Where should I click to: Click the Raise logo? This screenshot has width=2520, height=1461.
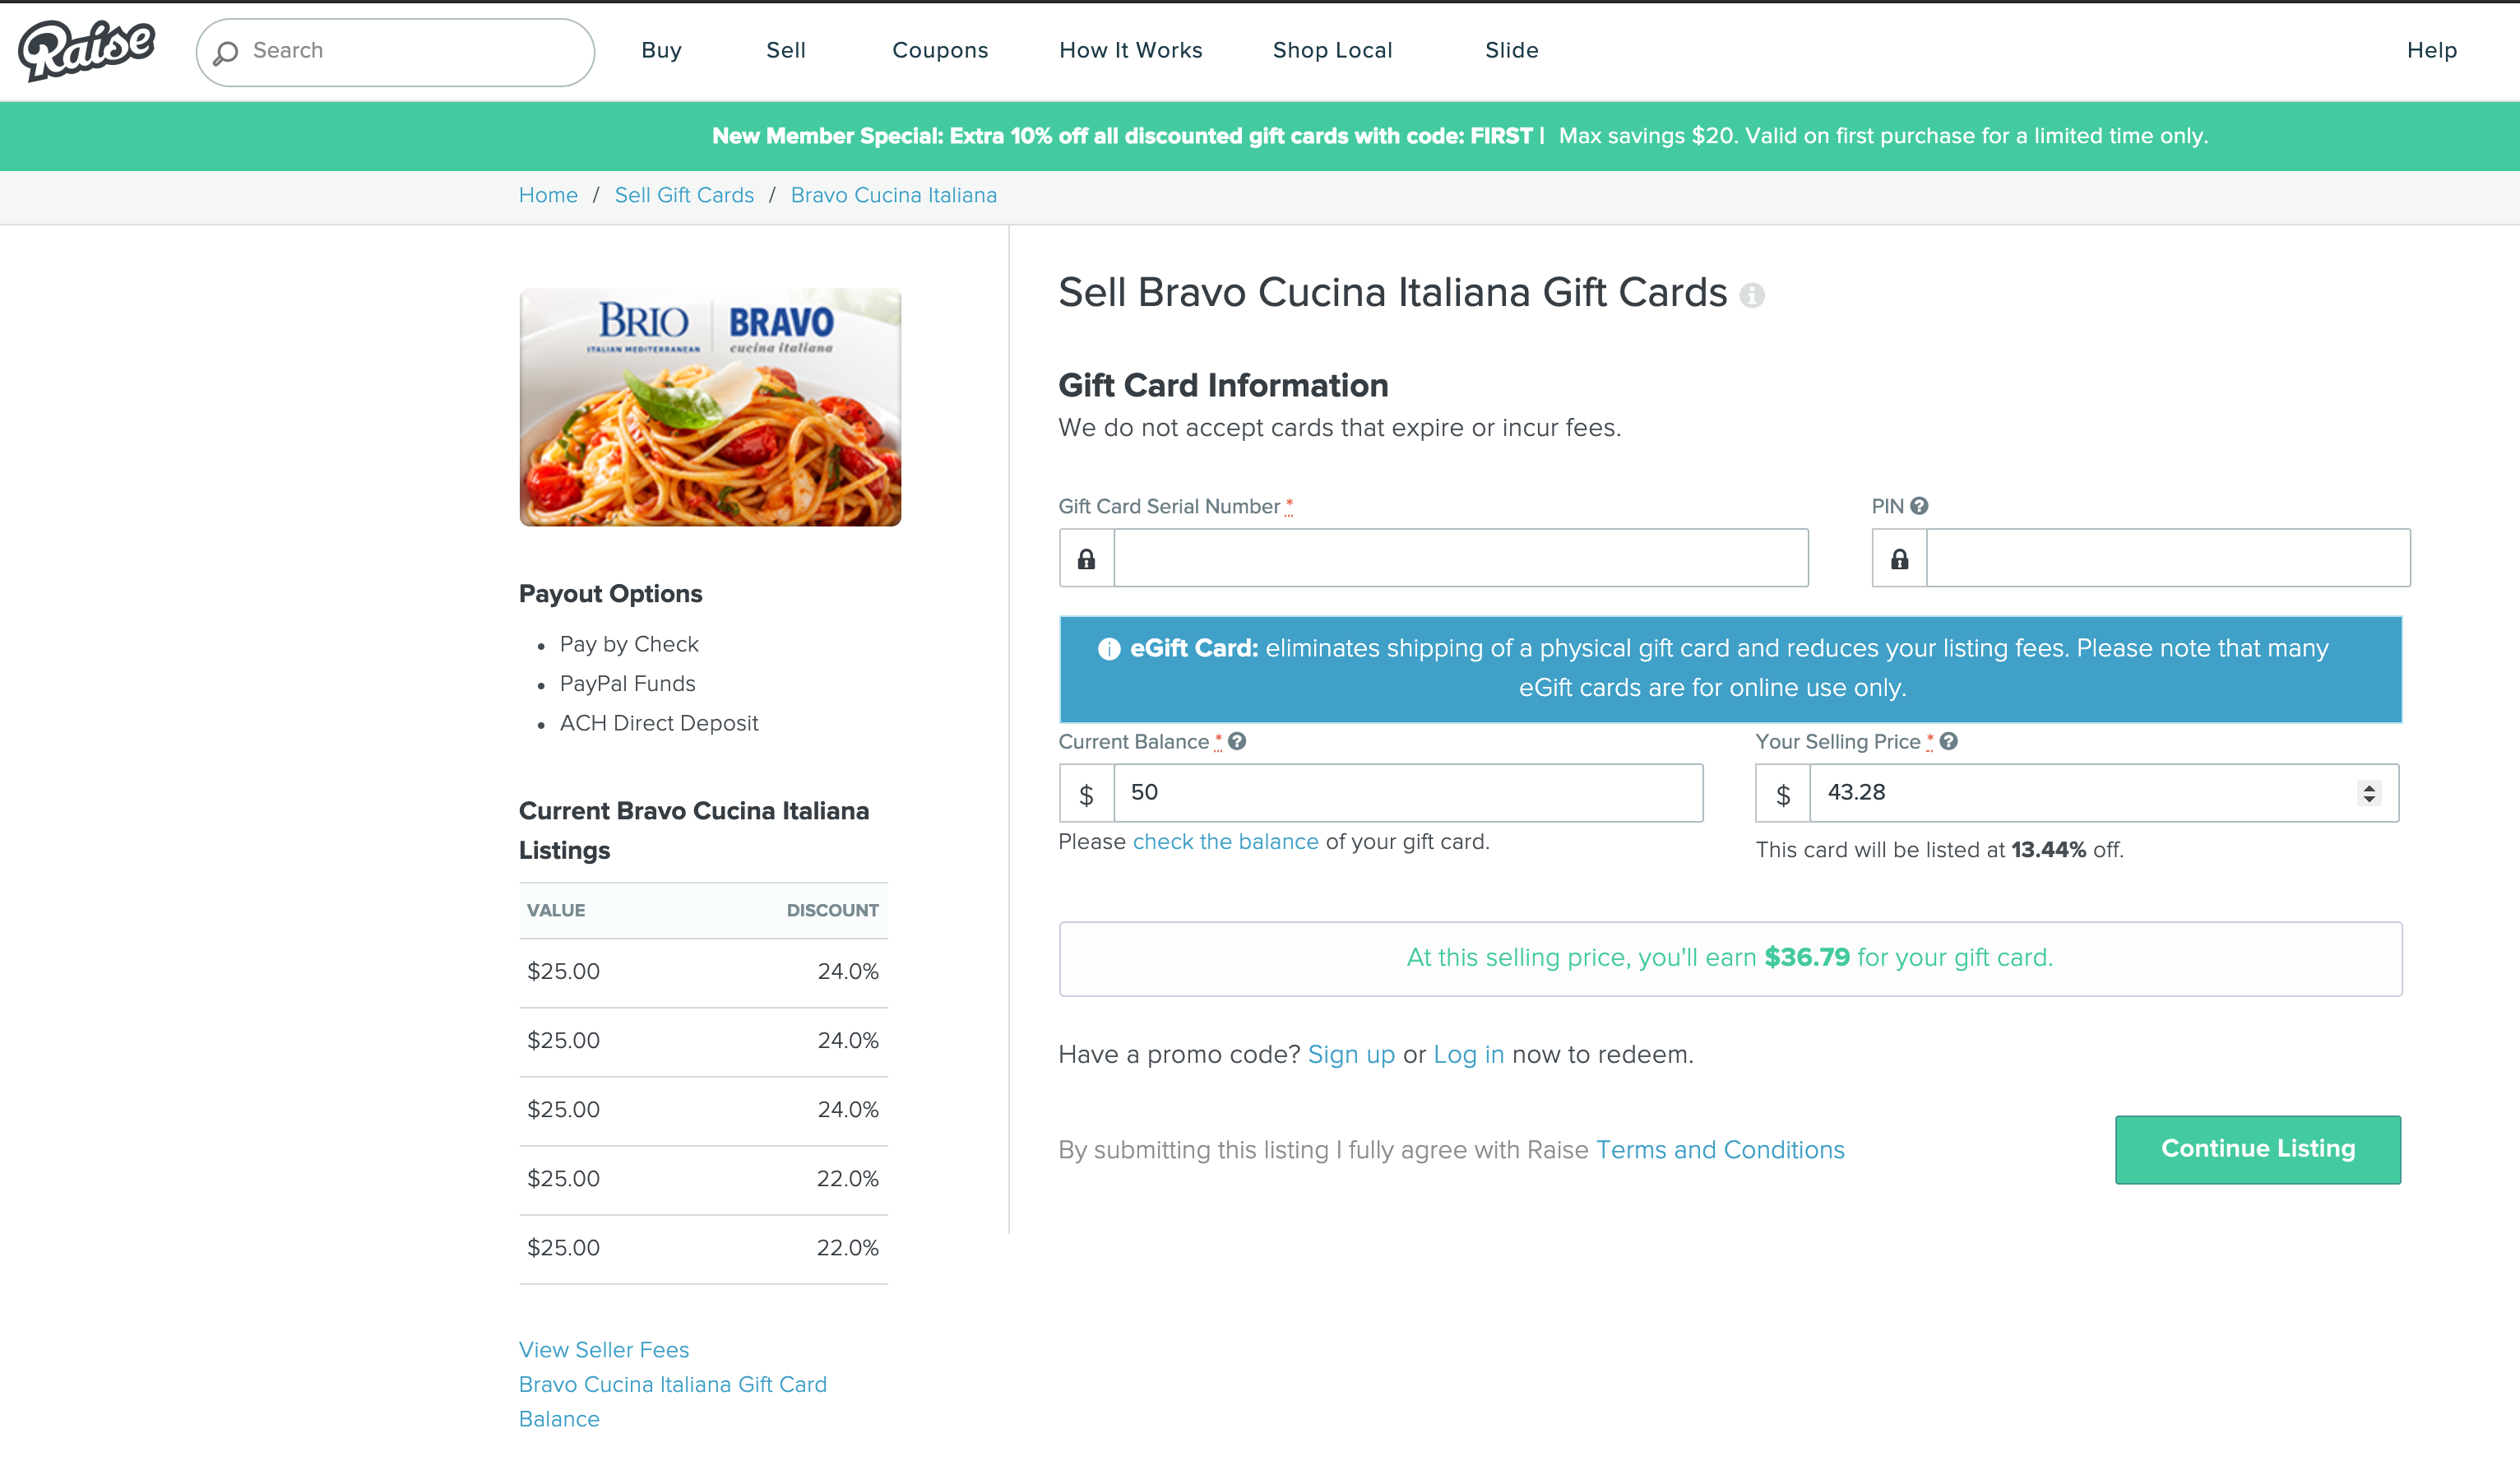click(87, 50)
